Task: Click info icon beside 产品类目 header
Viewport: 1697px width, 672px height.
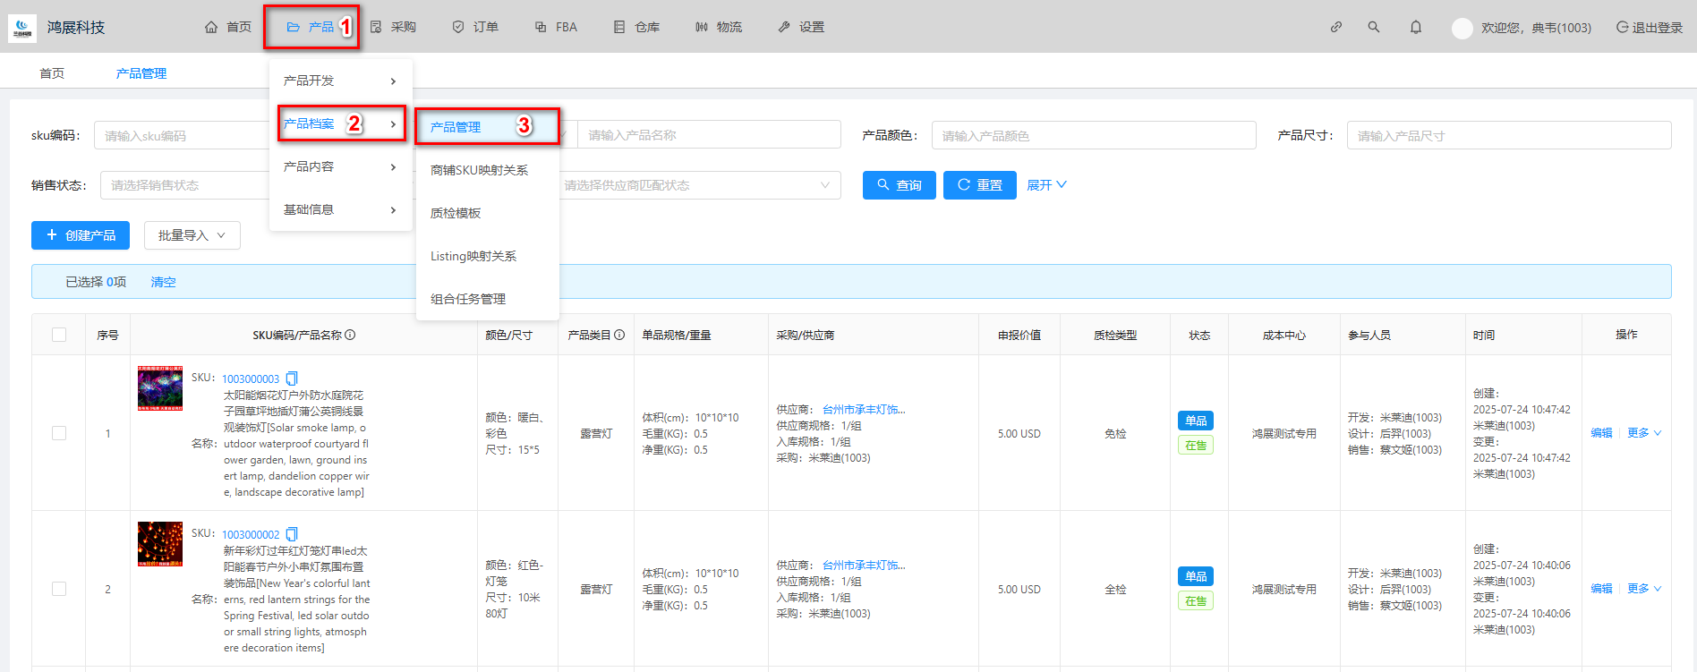Action: [619, 335]
